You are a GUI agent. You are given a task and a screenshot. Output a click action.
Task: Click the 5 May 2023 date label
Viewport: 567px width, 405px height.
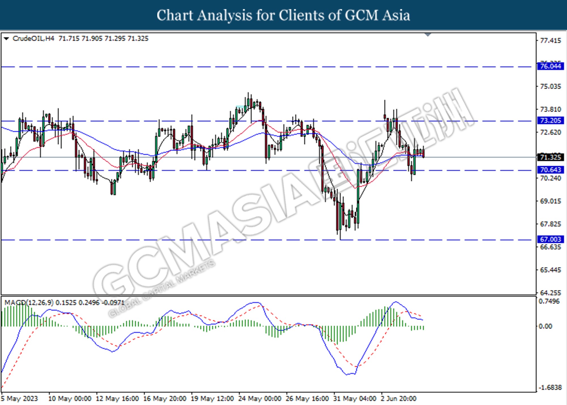tap(19, 398)
